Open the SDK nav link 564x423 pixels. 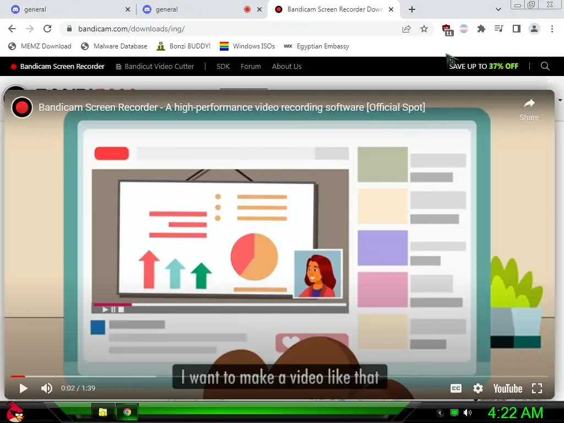[x=223, y=66]
